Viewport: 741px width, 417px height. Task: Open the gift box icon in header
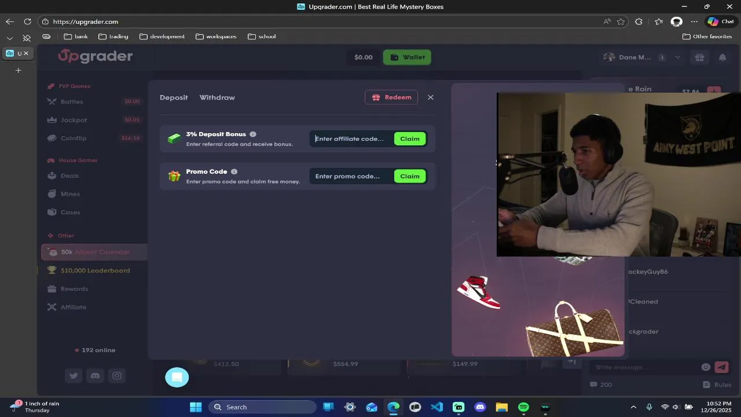[x=699, y=57]
